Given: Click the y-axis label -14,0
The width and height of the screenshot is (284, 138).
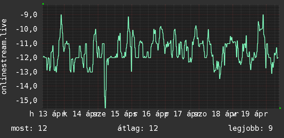Looking at the screenshot, I should 27,87.
